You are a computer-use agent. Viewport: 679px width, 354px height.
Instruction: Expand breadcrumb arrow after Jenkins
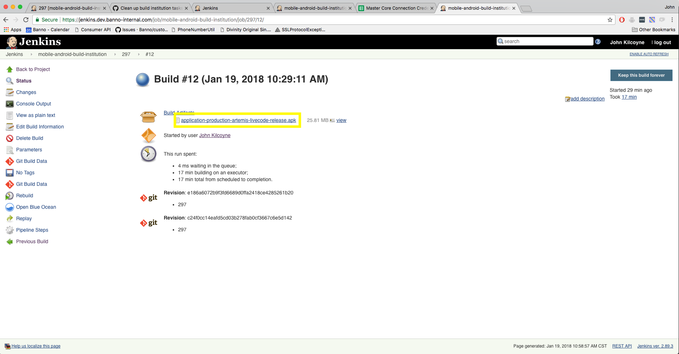click(32, 54)
